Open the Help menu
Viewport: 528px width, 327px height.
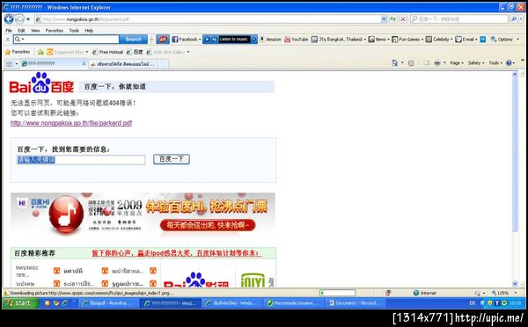(89, 30)
